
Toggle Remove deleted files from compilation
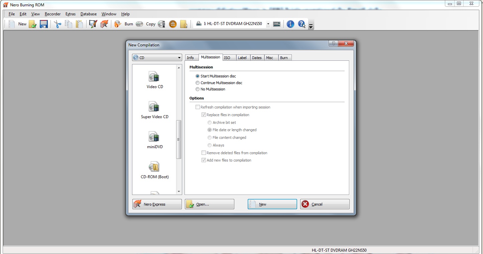pyautogui.click(x=235, y=153)
